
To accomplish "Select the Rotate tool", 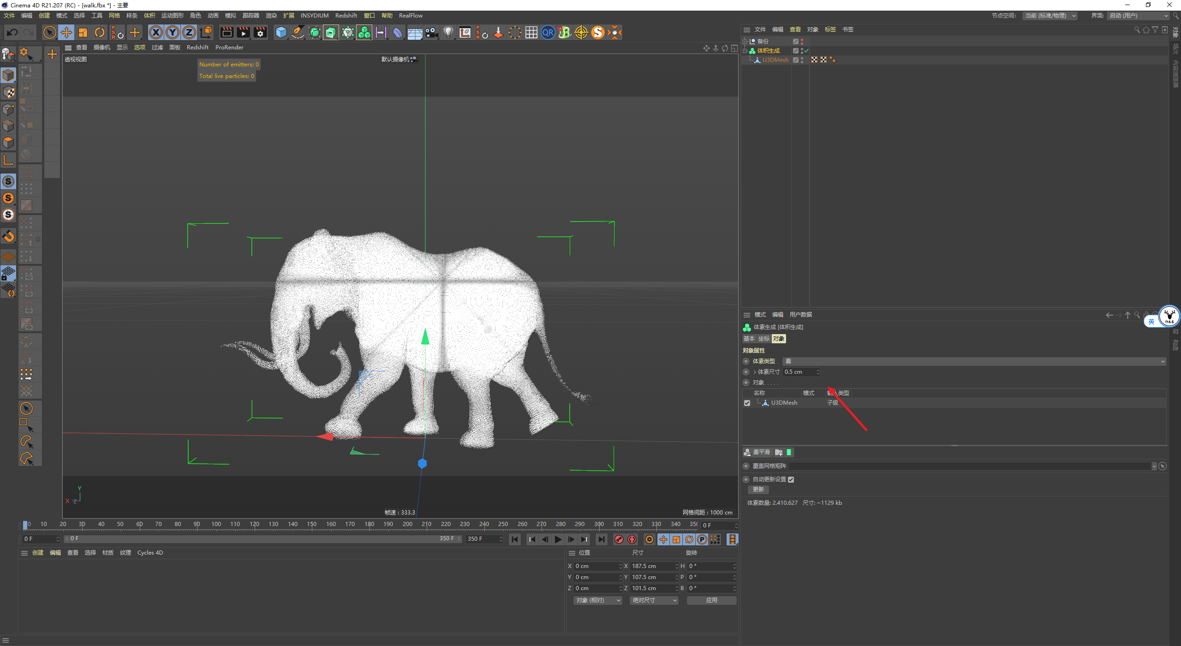I will (100, 32).
